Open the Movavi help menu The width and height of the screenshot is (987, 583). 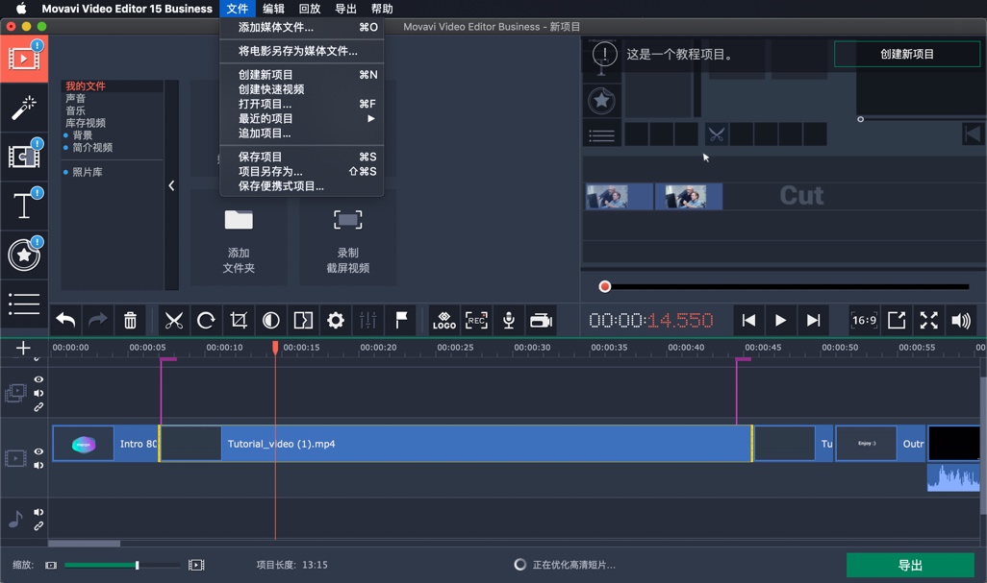[x=381, y=9]
